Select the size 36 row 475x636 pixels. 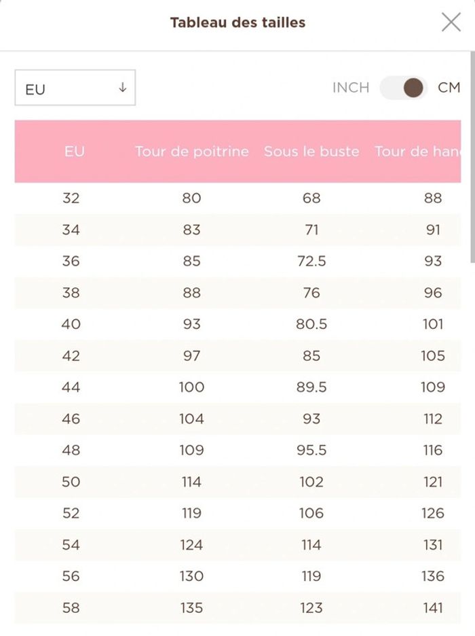point(237,261)
